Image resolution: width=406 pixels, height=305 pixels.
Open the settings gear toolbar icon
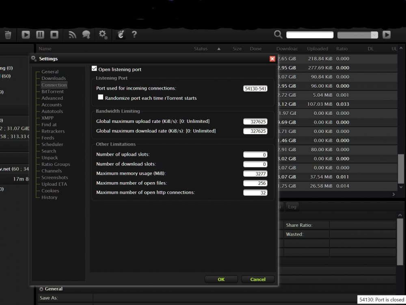(103, 34)
